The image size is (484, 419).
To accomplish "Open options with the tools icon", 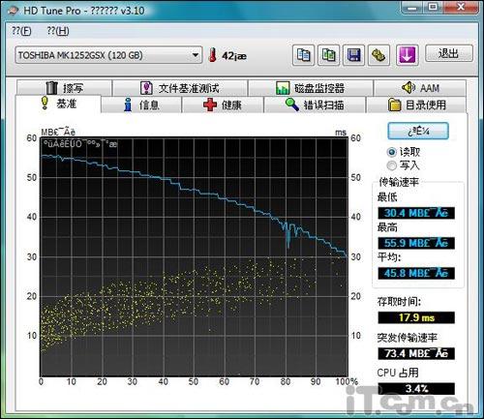I will [378, 55].
